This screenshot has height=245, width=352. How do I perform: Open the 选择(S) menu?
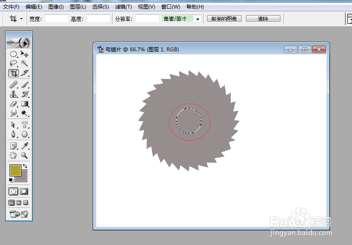101,7
